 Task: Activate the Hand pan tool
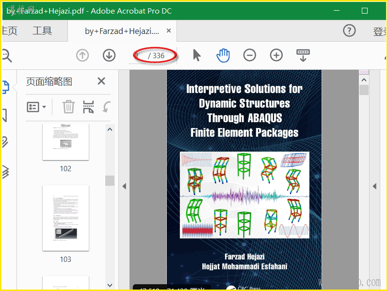(223, 55)
